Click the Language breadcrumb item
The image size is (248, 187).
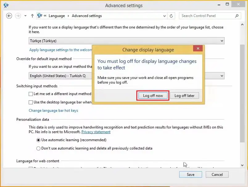(x=57, y=15)
